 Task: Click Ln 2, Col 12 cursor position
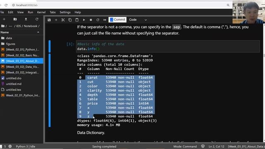(216, 147)
